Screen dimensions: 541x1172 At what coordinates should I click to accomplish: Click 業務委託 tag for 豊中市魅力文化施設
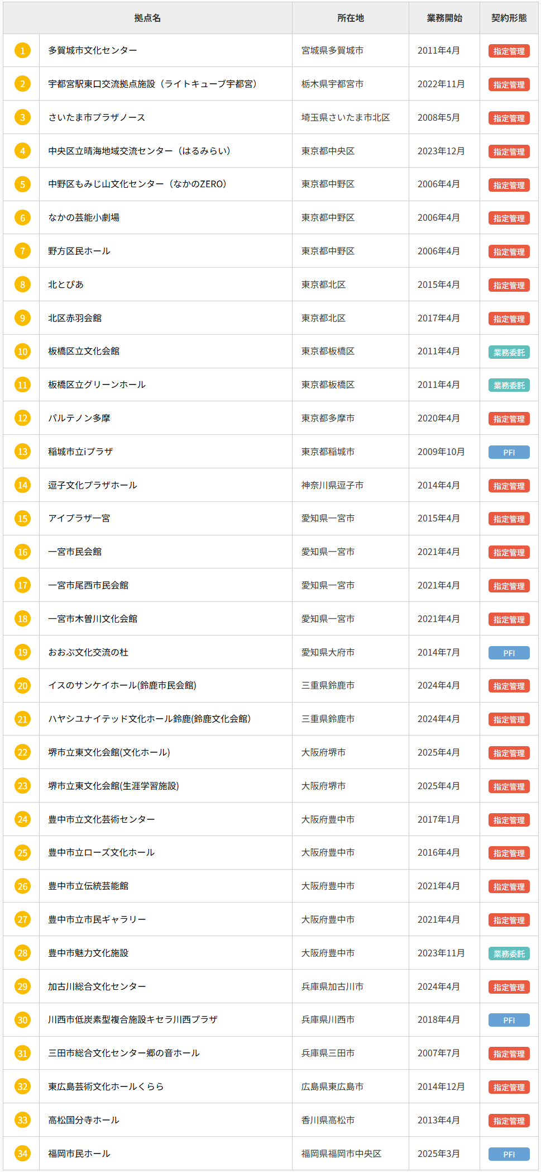(509, 953)
